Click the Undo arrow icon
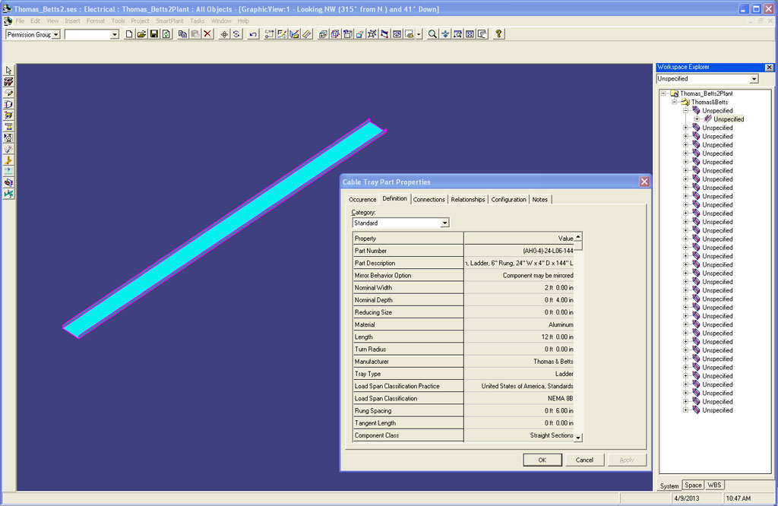The height and width of the screenshot is (506, 778). 253,34
